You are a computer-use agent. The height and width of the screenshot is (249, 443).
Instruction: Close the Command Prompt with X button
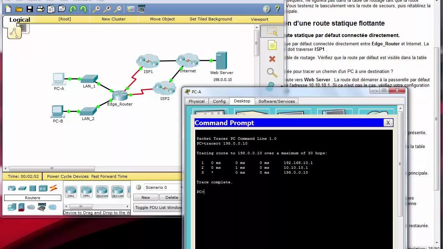[x=388, y=123]
